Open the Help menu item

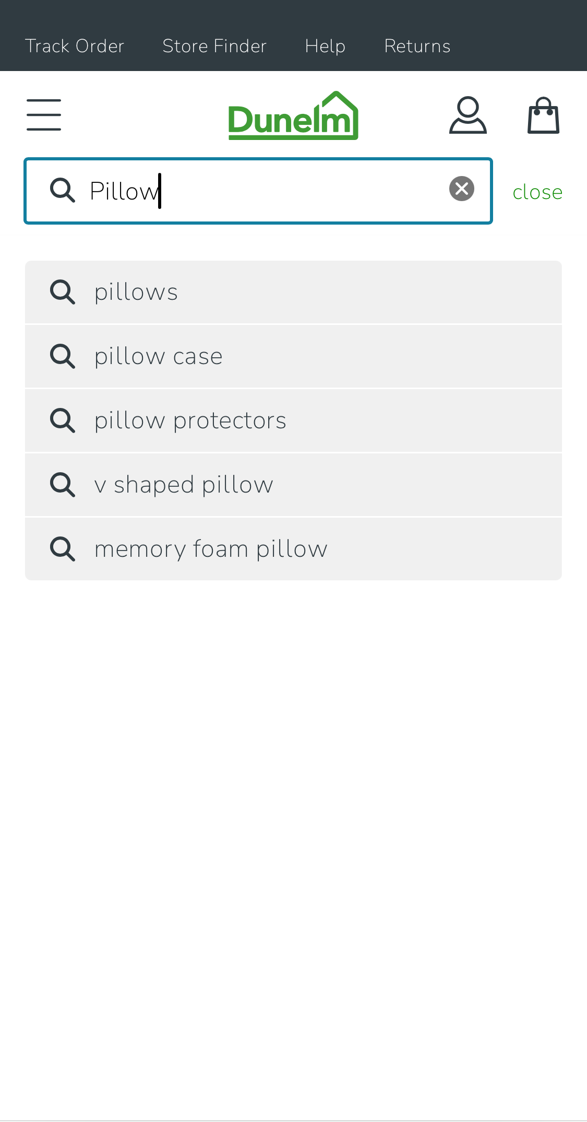point(325,46)
